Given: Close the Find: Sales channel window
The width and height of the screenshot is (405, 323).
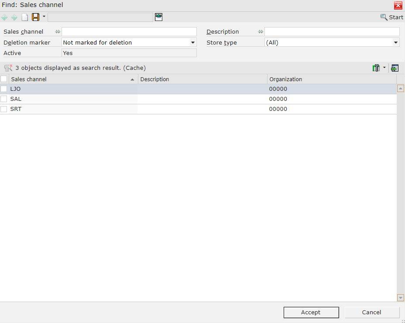Looking at the screenshot, I should point(398,5).
